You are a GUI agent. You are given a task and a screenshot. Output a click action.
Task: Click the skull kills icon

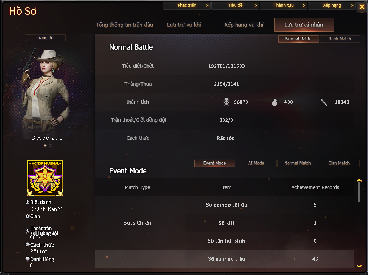point(227,102)
